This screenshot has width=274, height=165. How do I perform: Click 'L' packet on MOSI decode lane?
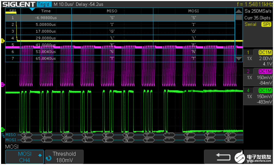pos(88,140)
